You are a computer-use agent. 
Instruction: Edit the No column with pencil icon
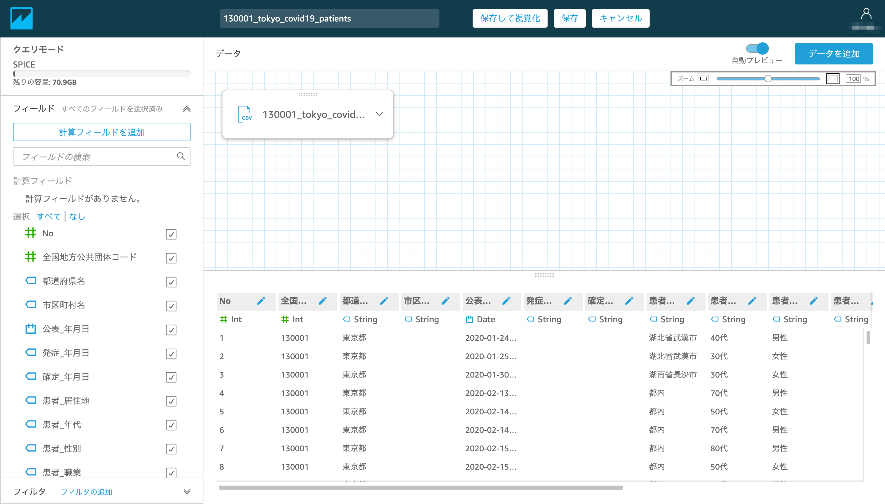tap(261, 301)
